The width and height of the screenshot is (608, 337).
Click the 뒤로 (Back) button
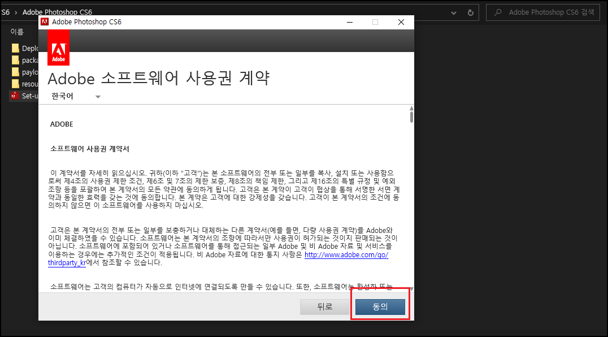click(x=324, y=307)
